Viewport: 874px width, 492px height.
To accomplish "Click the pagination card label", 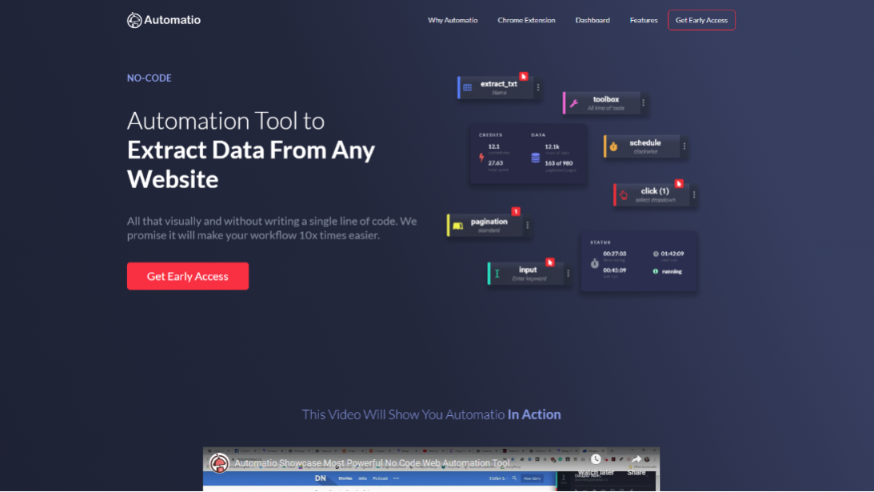I will coord(489,222).
